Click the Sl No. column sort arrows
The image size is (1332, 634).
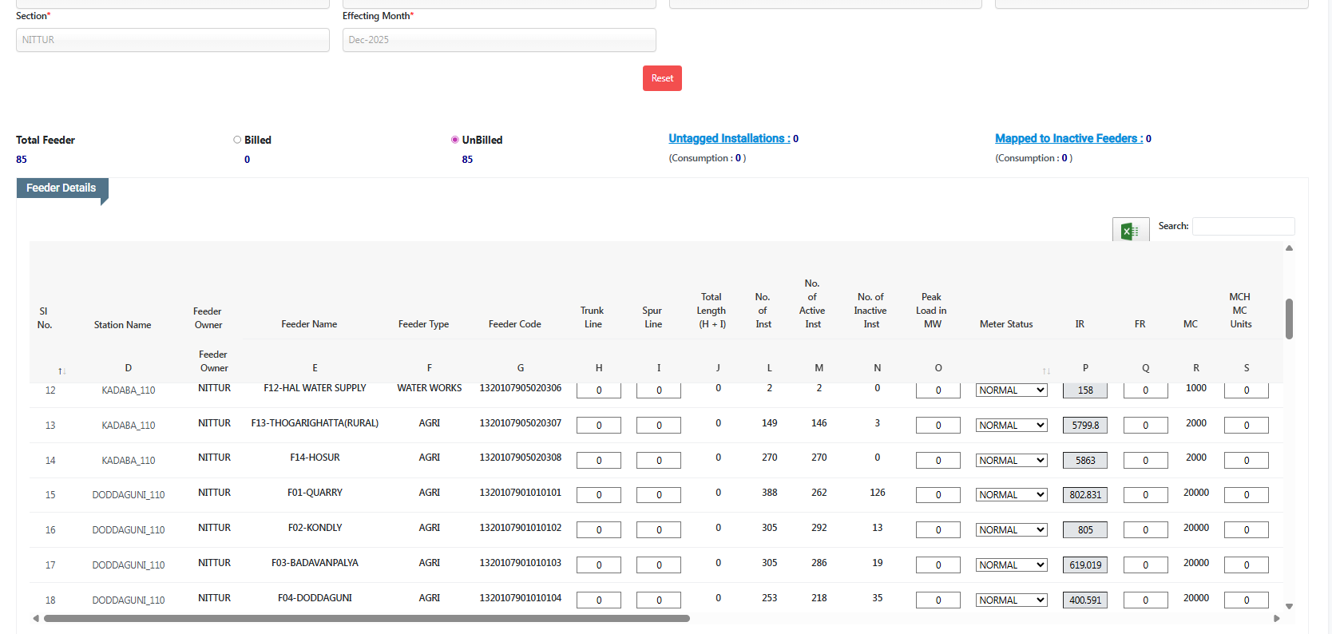[61, 371]
